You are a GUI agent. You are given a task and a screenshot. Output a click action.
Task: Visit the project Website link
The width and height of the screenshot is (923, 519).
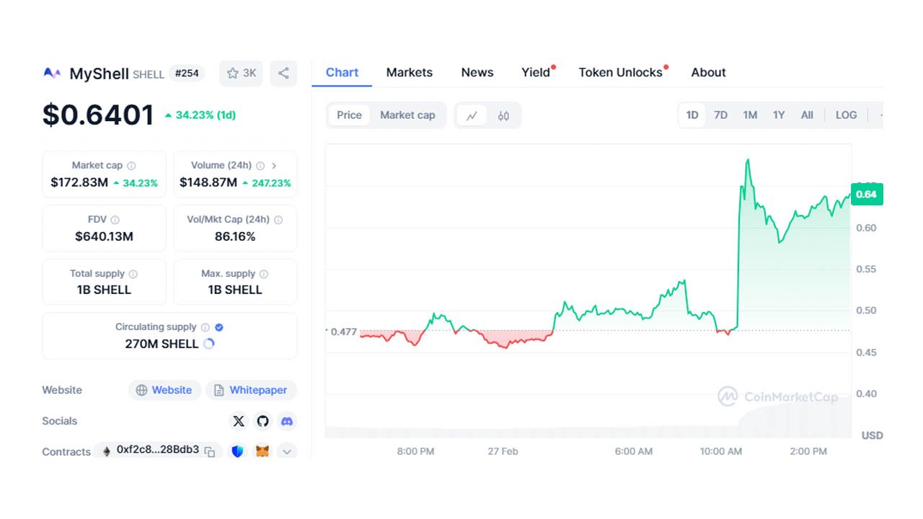164,390
